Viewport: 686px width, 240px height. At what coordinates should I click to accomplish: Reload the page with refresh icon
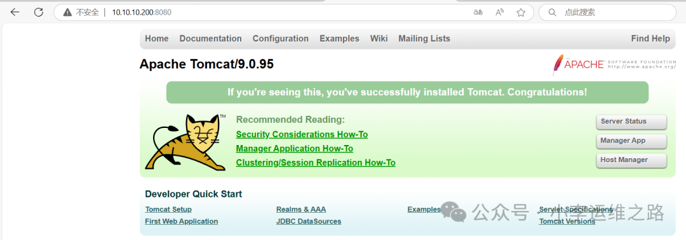(39, 12)
